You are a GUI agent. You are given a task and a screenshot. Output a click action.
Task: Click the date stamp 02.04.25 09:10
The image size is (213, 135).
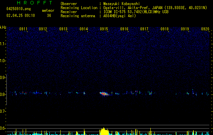[x=21, y=16]
